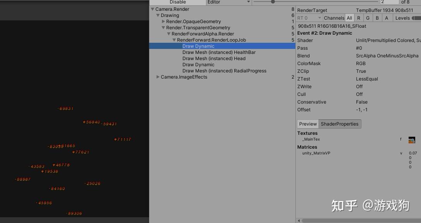
Task: Toggle the B channel button
Action: click(x=377, y=18)
